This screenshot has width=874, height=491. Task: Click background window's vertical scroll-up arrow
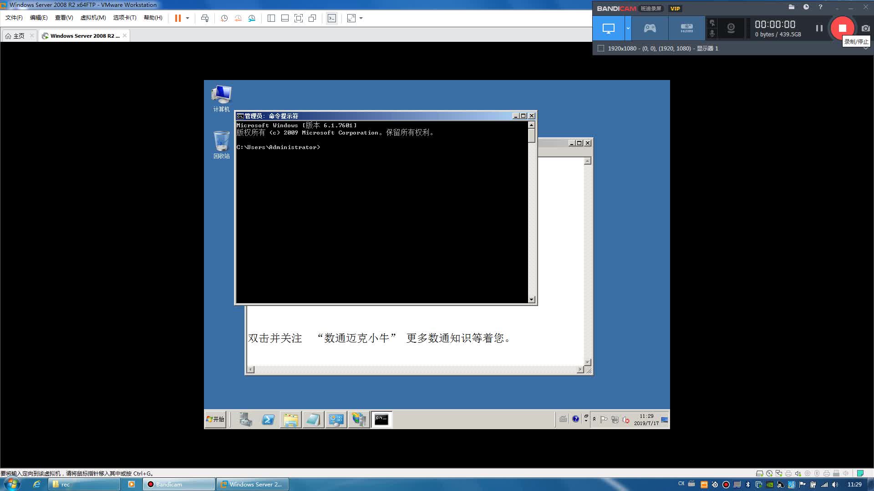pos(588,161)
